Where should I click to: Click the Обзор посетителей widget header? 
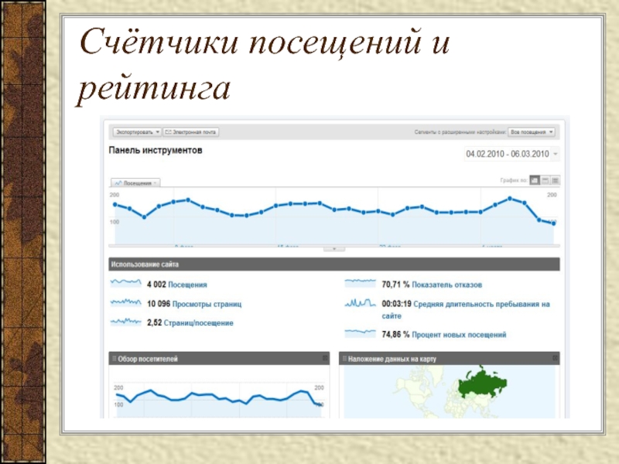coord(219,359)
